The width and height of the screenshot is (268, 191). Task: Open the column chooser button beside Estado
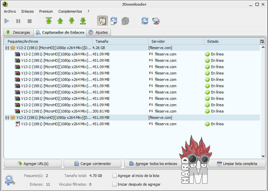[262, 41]
